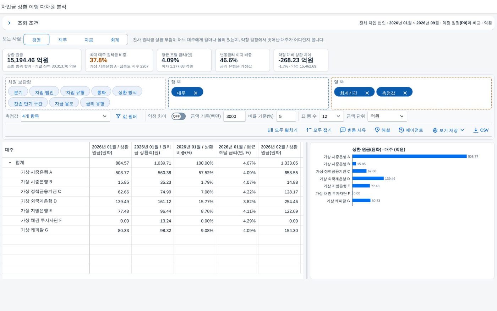Image resolution: width=497 pixels, height=311 pixels.
Task: Pick the 차입 유형 dimension chip
Action: click(x=75, y=92)
